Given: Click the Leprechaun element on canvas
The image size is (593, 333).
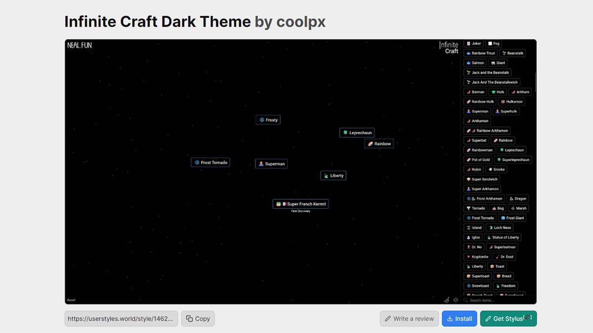Looking at the screenshot, I should pos(357,133).
